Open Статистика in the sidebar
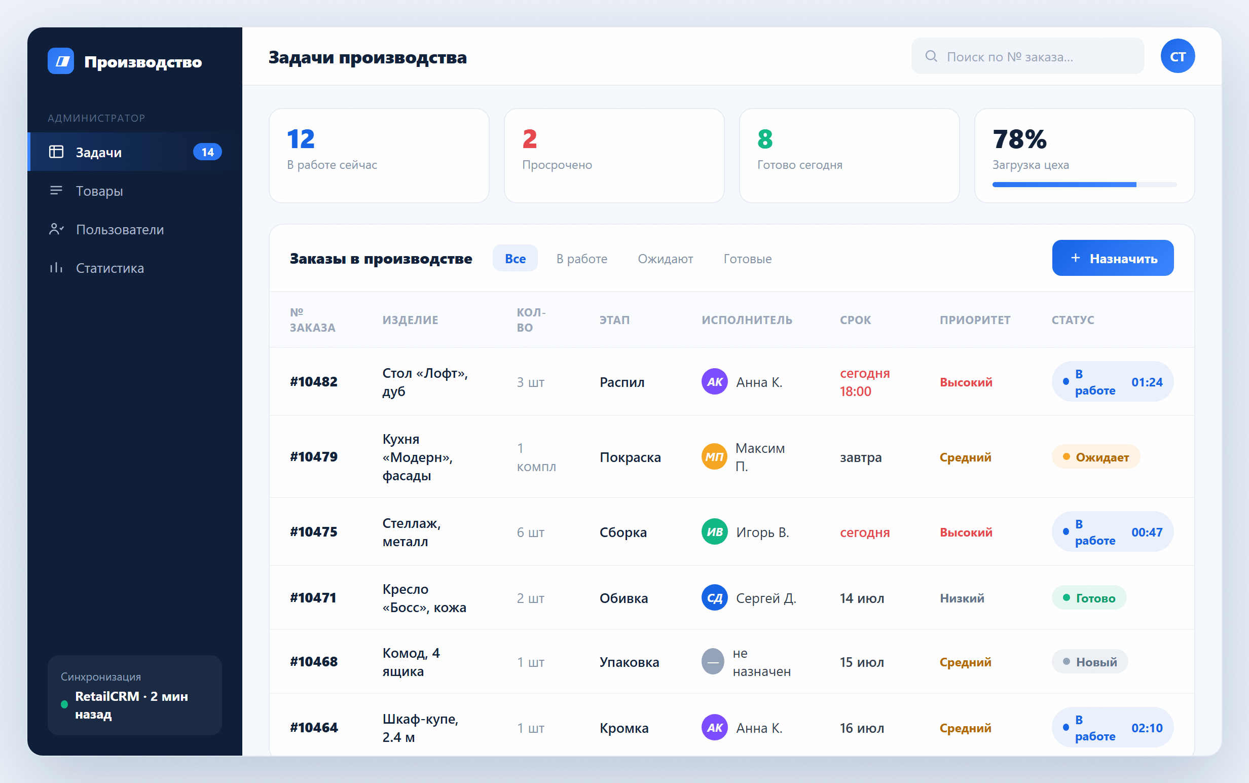Screen dimensions: 1249x783 point(134,268)
